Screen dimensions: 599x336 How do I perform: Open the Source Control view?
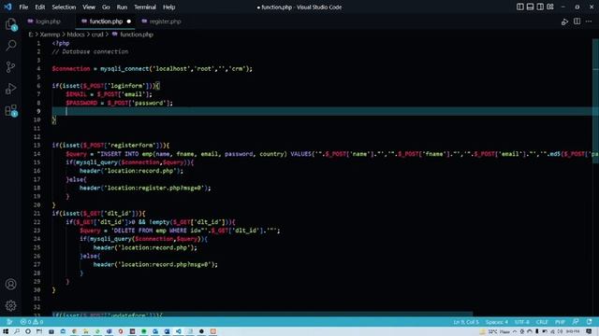(x=10, y=67)
